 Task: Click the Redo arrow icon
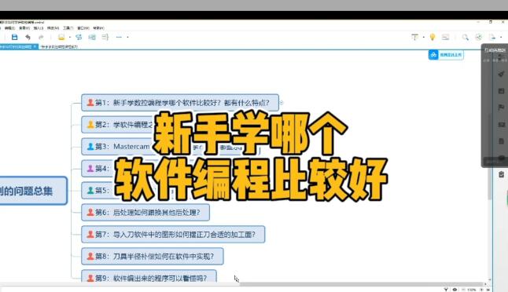coord(41,37)
